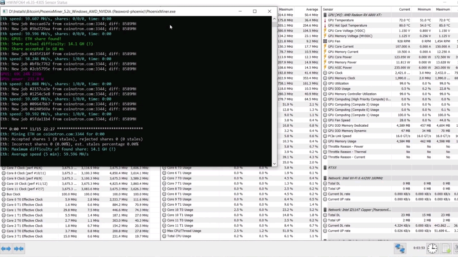Select the GPU Memory Power row
Screen dimensions: 458x257
tap(390, 62)
